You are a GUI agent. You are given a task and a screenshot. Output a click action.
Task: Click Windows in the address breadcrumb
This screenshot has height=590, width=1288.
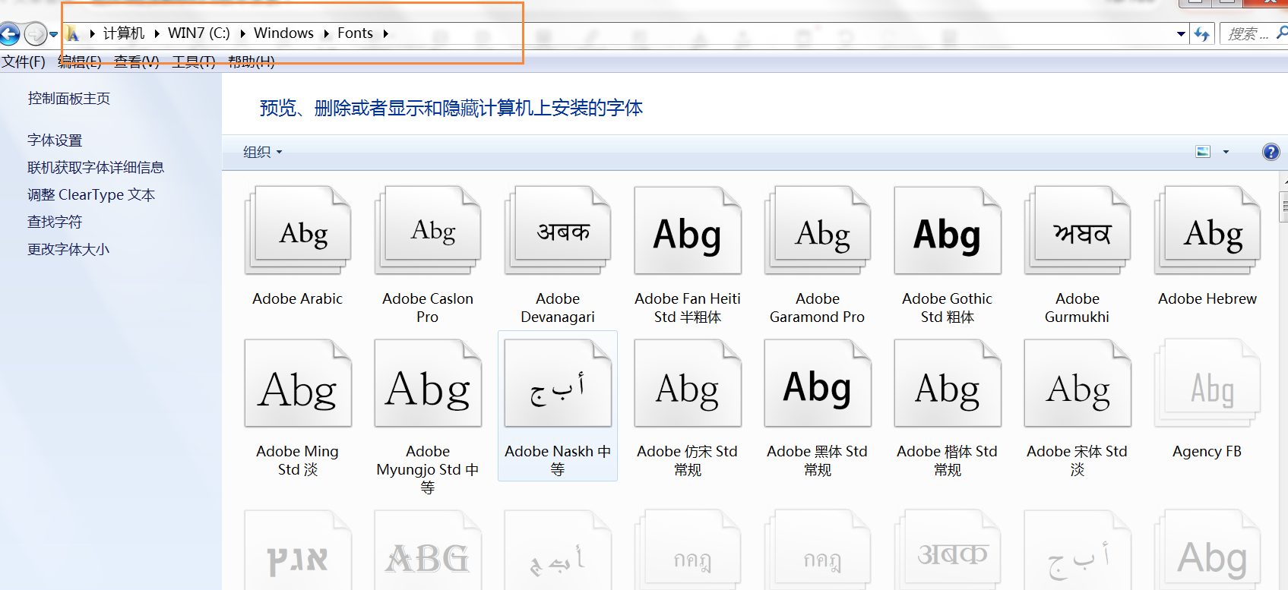(x=283, y=33)
